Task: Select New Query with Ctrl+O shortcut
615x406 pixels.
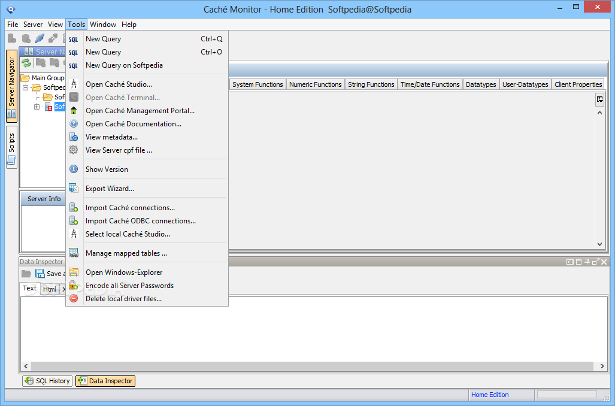Action: (x=147, y=51)
